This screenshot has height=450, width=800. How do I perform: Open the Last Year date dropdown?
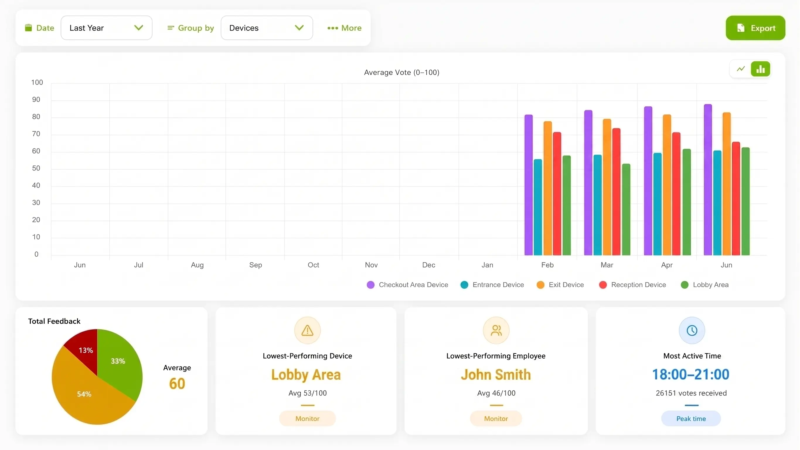[x=107, y=28]
